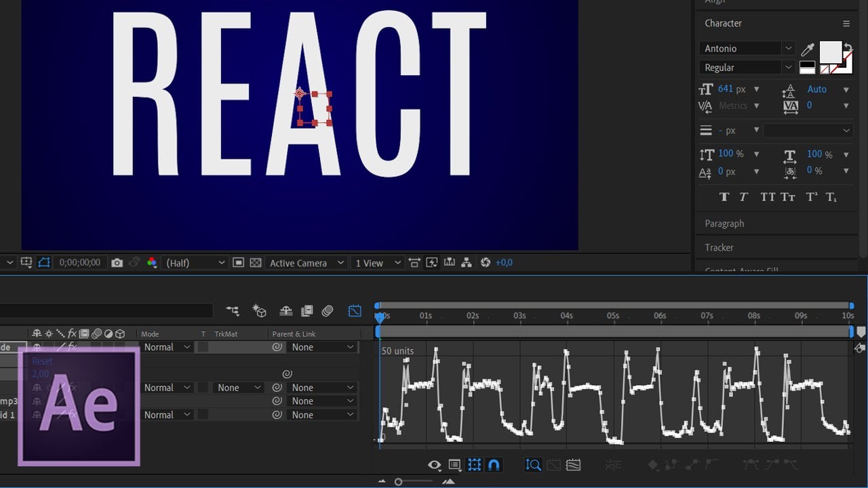This screenshot has width=868, height=488.
Task: Apply Easy Ease to keyframes
Action: click(751, 465)
